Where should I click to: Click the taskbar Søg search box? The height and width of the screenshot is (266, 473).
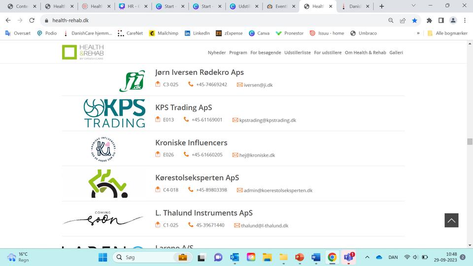point(152,257)
